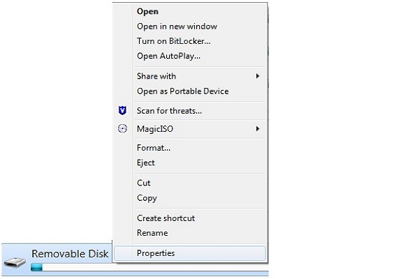Select the Removable Disk drive icon
419x279 pixels.
click(15, 262)
